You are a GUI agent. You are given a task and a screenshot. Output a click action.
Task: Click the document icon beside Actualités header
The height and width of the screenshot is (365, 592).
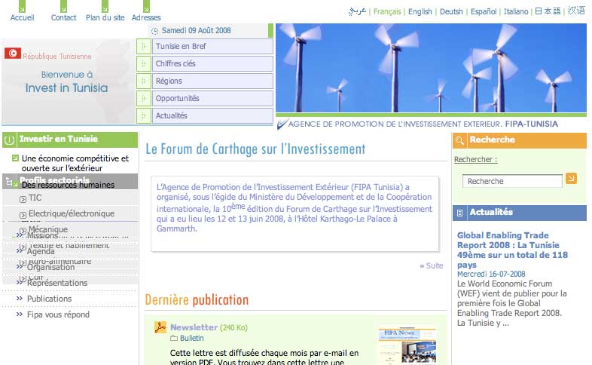[459, 213]
